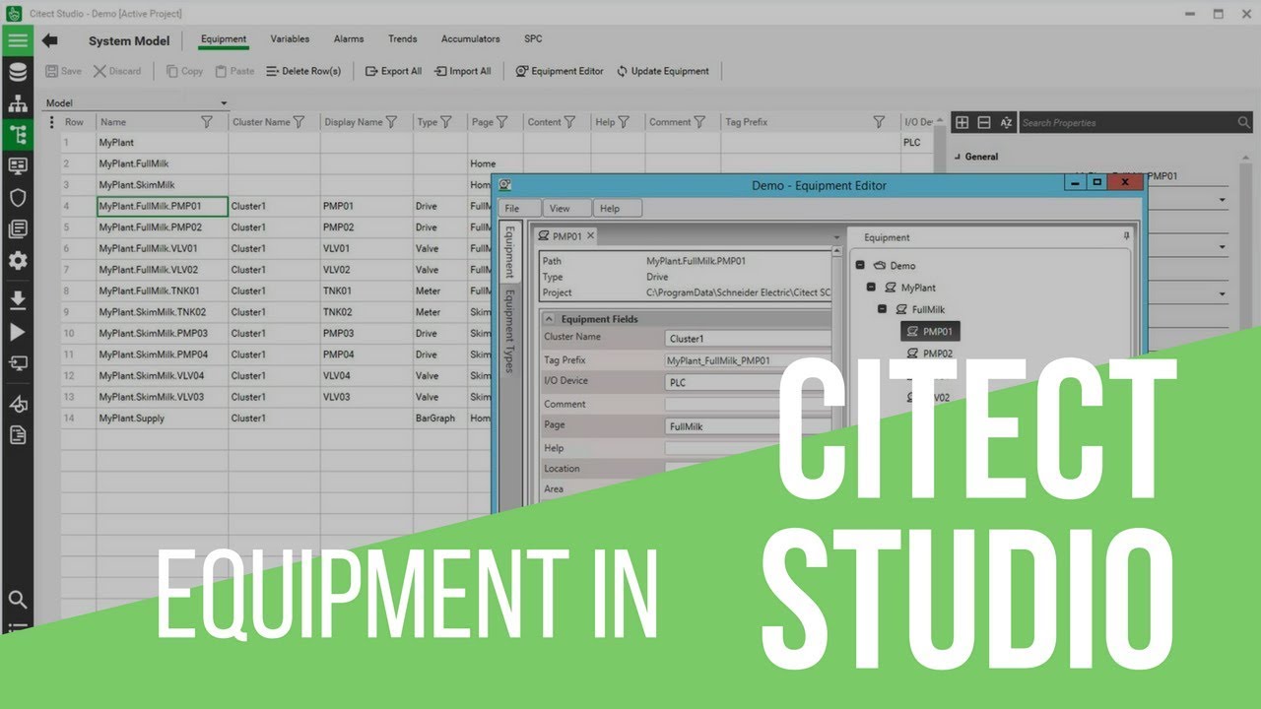The width and height of the screenshot is (1261, 709).
Task: Open the Standards icon in the sidebar
Action: 17,228
